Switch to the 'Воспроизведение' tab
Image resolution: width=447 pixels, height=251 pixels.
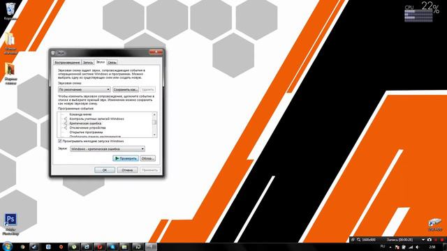click(67, 62)
